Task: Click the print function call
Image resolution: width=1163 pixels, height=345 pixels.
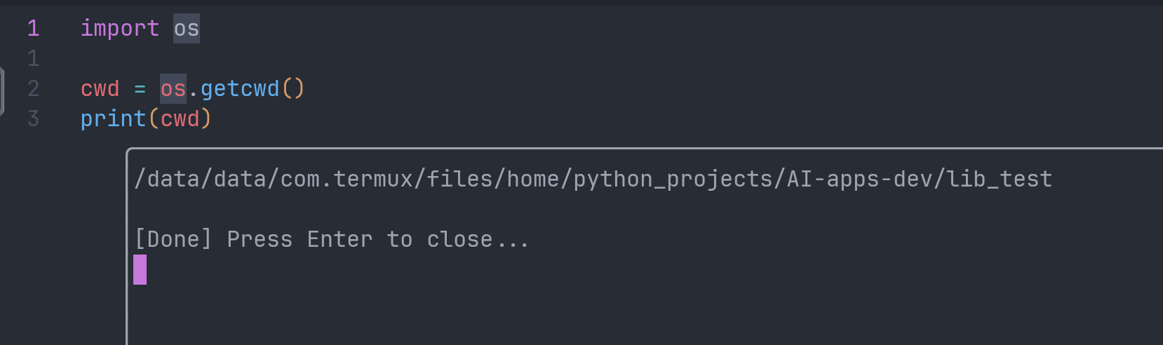Action: click(113, 119)
